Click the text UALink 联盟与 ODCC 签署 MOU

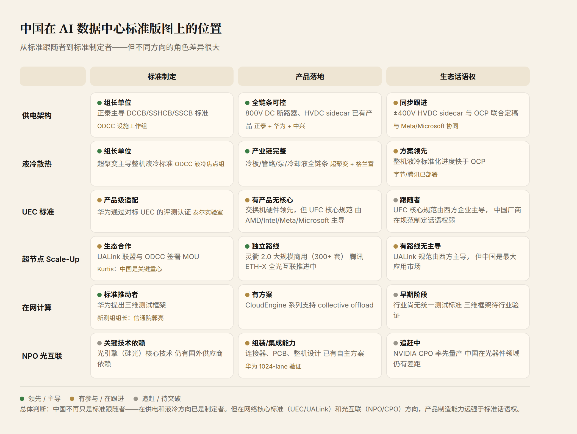pyautogui.click(x=148, y=257)
